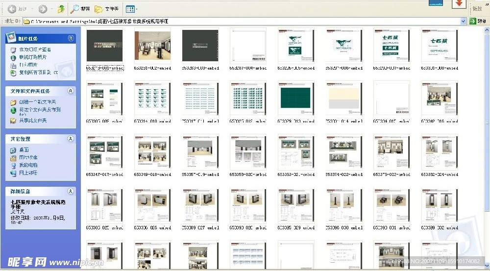
Task: Select the first dark thumbnail in the top row
Action: [x=104, y=46]
